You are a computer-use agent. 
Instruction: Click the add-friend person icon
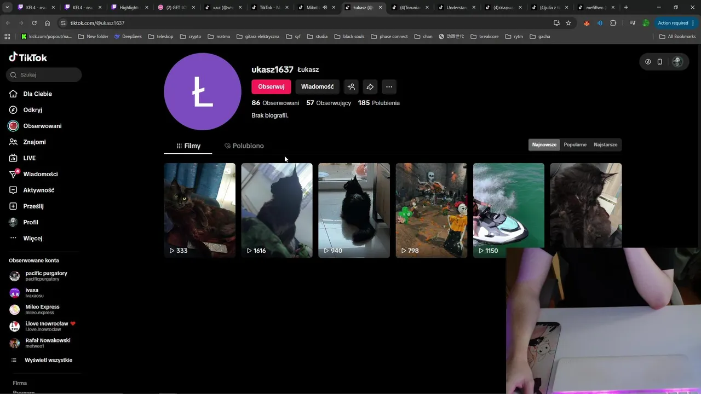352,86
